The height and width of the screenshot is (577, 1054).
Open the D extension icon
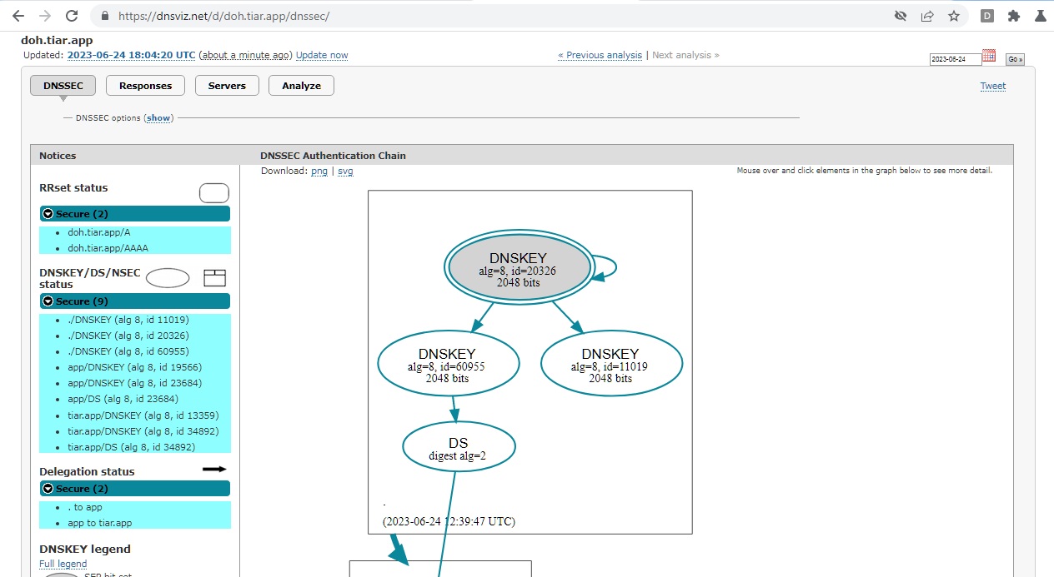[x=987, y=16]
